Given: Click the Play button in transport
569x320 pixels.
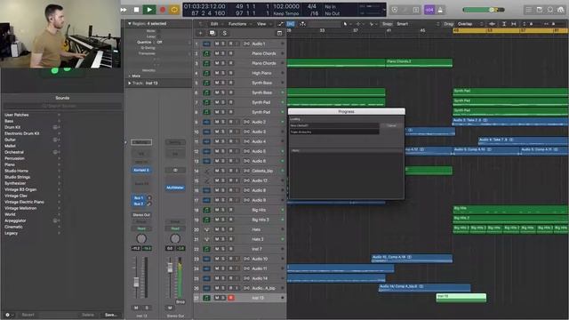Looking at the screenshot, I should click(148, 10).
